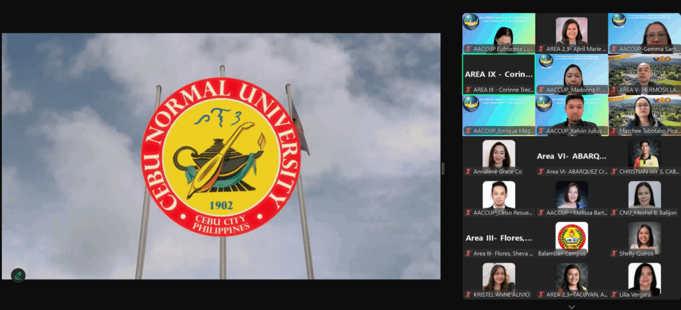Click muted mic icon of Annalene Grace Co
Image resolution: width=681 pixels, height=310 pixels.
(x=468, y=172)
